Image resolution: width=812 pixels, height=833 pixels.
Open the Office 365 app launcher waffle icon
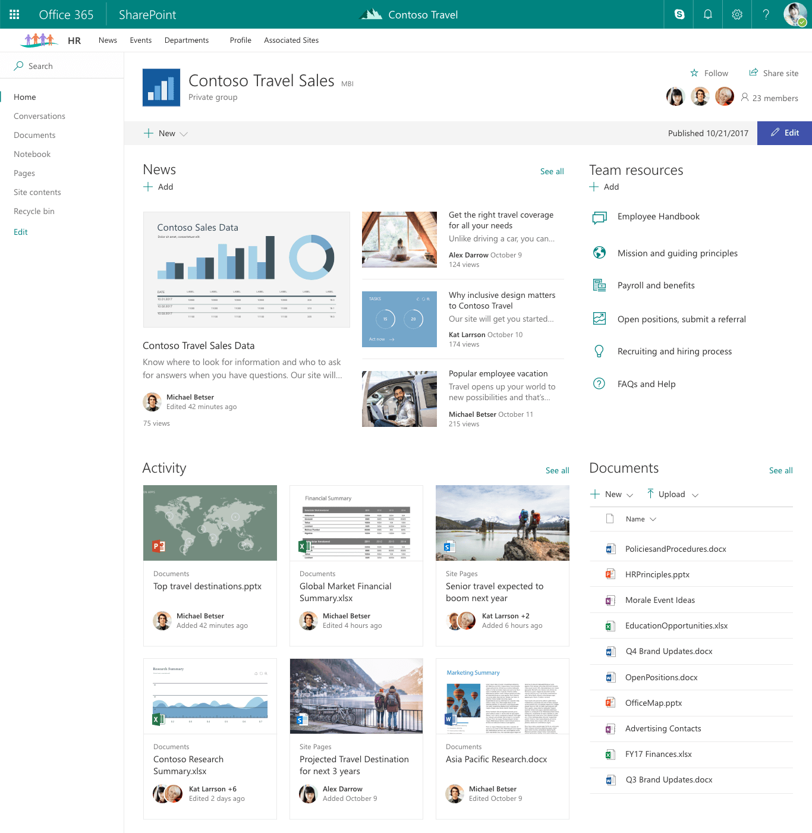click(14, 14)
